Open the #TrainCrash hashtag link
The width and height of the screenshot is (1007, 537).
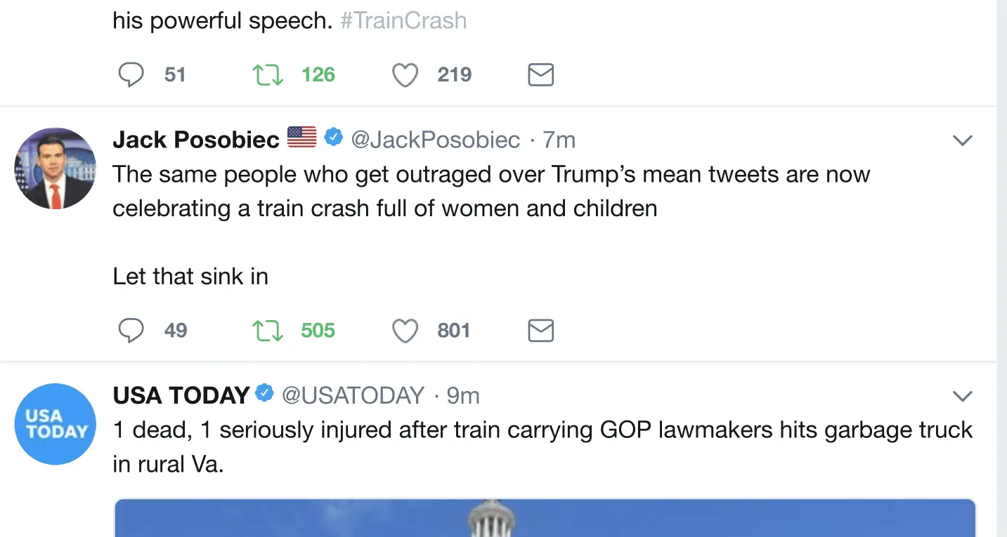point(403,20)
